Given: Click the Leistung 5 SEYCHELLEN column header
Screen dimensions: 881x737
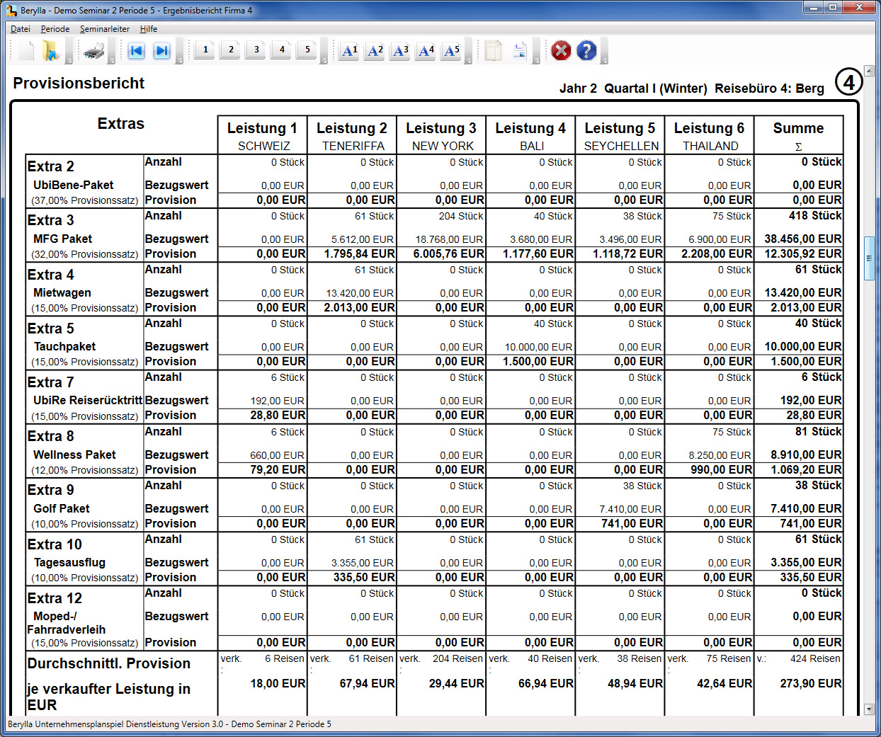Looking at the screenshot, I should (x=620, y=135).
